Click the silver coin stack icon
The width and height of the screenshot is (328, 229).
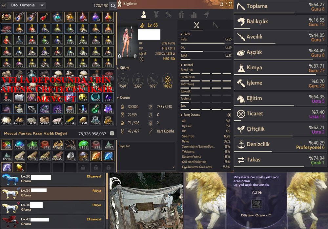(x=112, y=133)
